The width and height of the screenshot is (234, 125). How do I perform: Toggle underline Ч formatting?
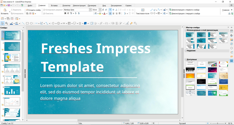[71, 13]
